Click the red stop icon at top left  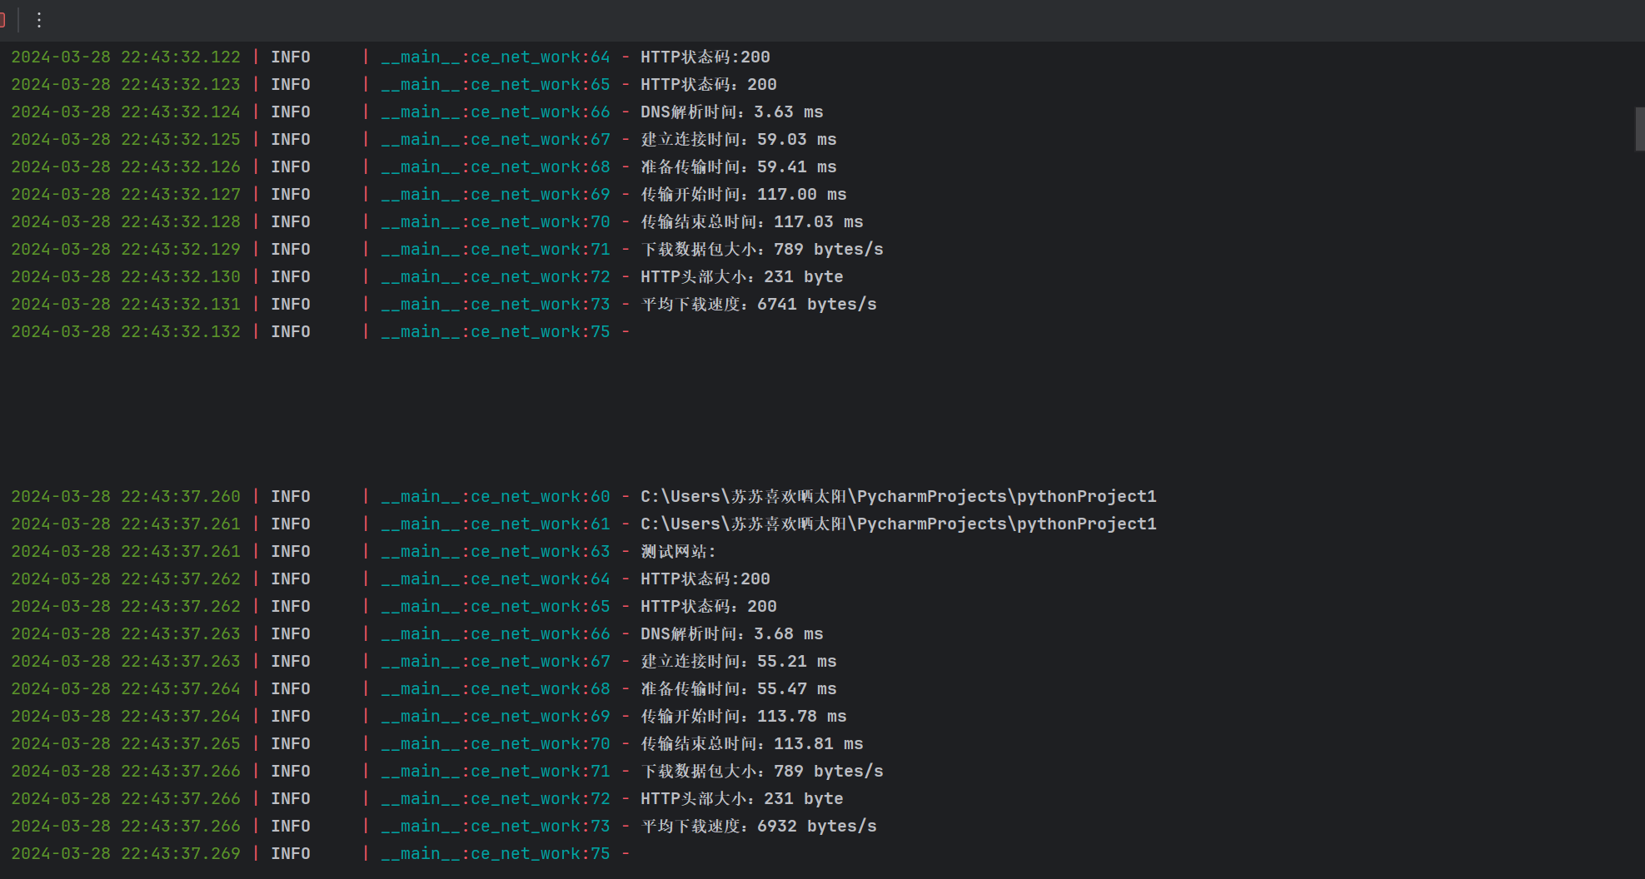(x=2, y=20)
